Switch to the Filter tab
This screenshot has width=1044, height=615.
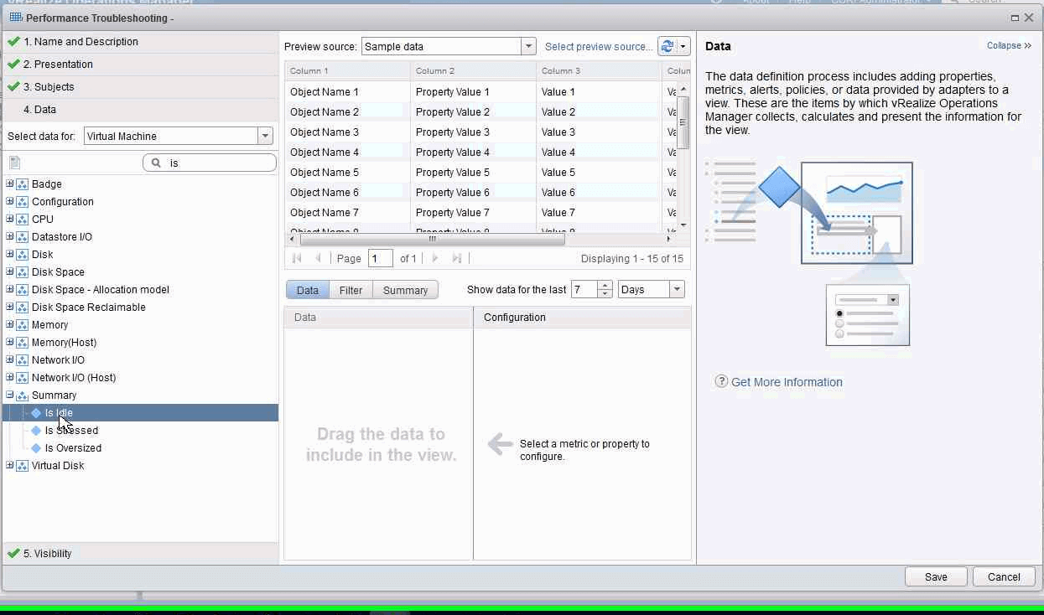click(351, 290)
